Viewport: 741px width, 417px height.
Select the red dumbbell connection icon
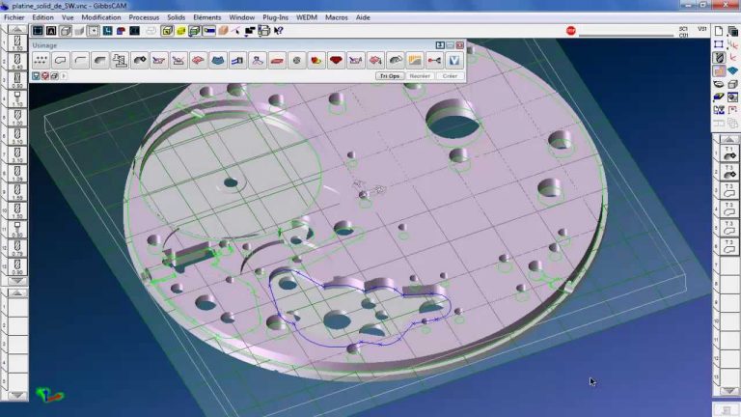[434, 60]
